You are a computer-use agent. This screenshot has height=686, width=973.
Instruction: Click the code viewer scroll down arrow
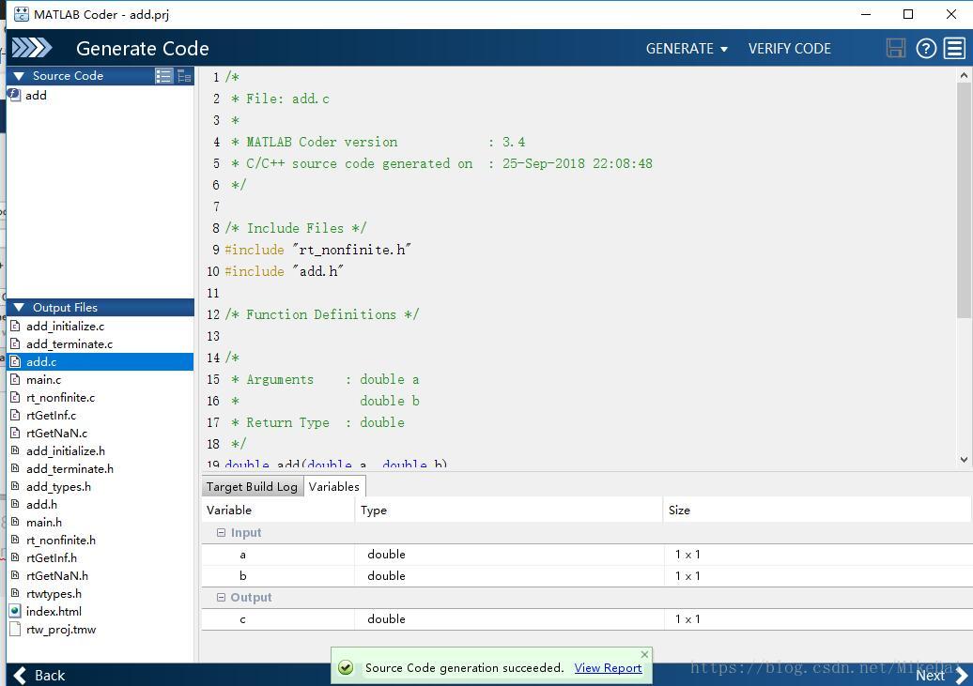click(964, 460)
